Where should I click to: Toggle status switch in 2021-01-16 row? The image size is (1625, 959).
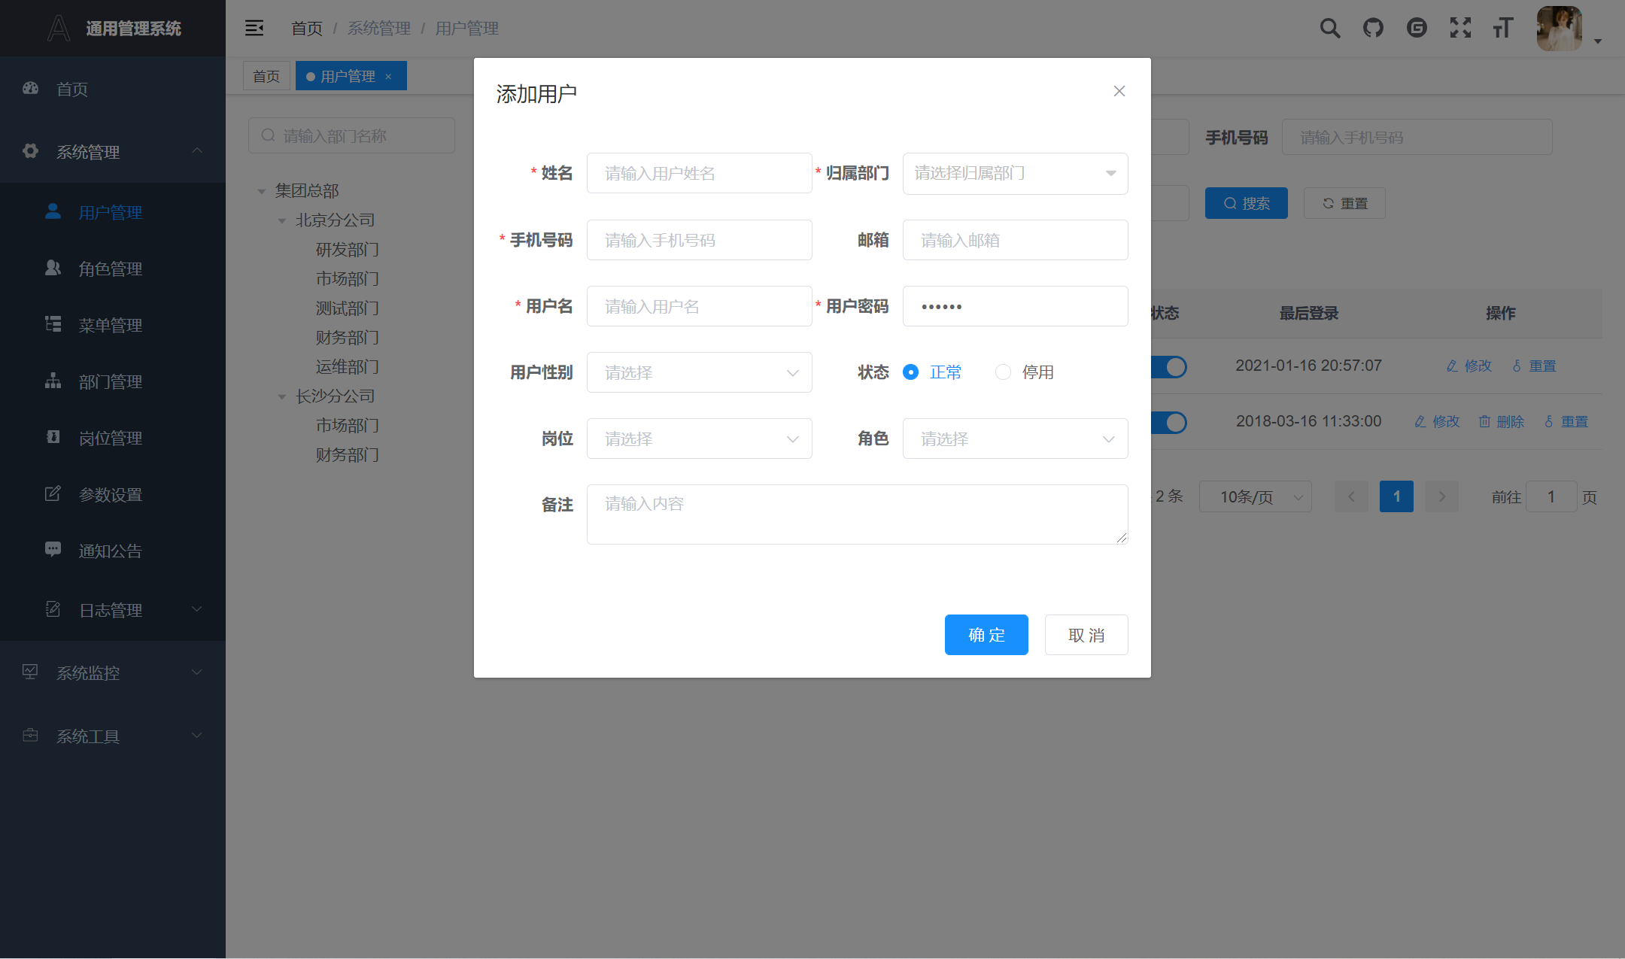tap(1169, 367)
